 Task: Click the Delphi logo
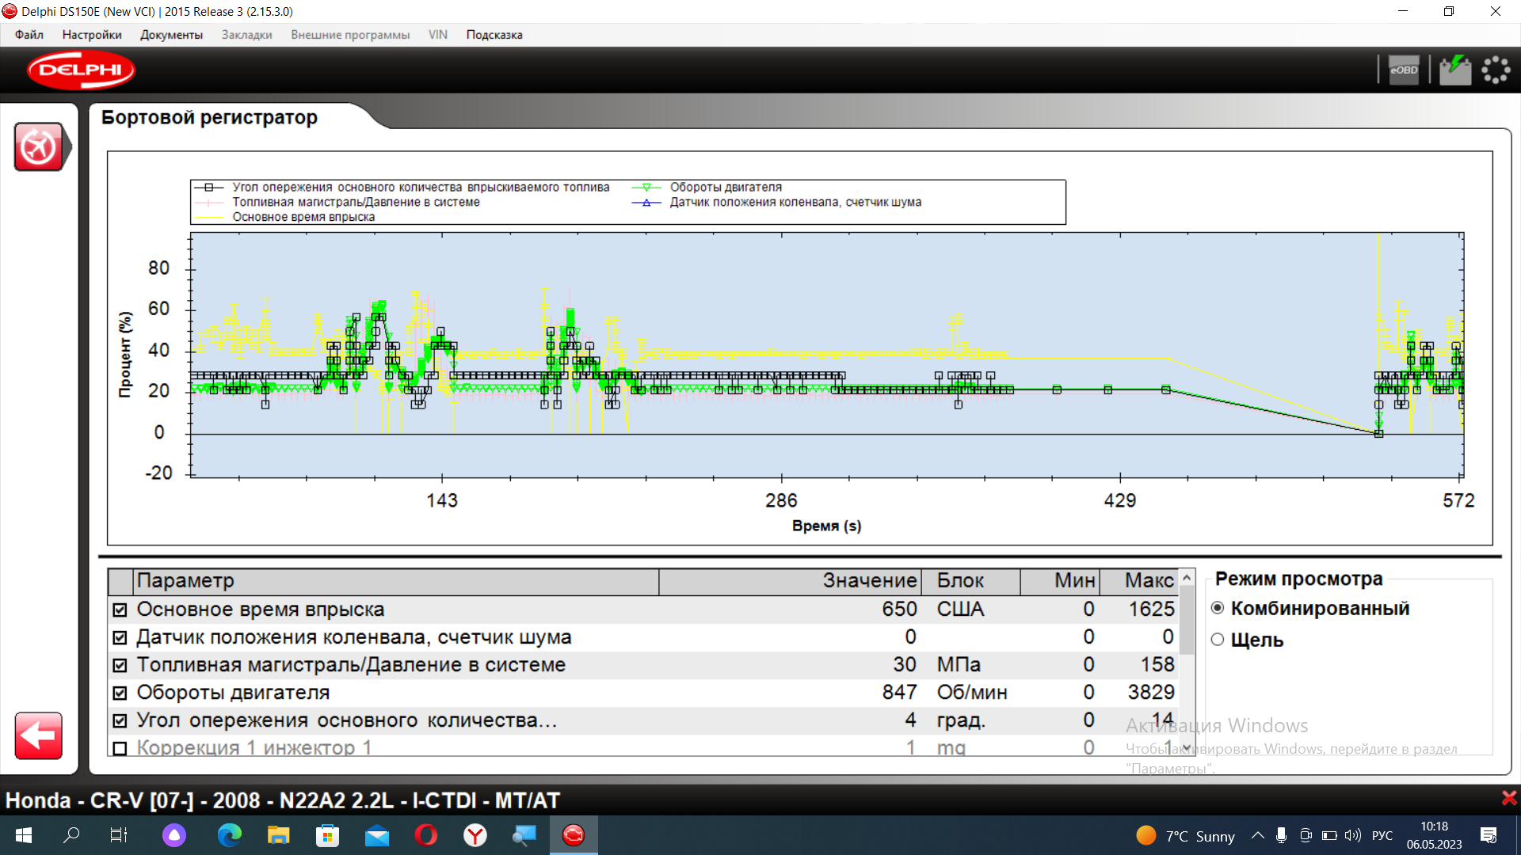81,70
